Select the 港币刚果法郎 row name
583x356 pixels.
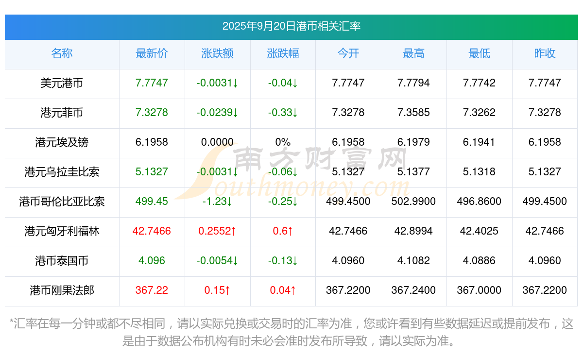click(x=62, y=290)
